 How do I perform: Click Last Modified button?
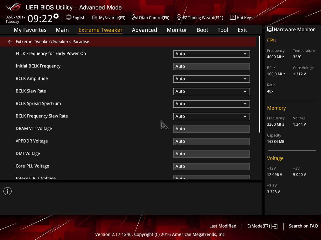[x=223, y=226]
